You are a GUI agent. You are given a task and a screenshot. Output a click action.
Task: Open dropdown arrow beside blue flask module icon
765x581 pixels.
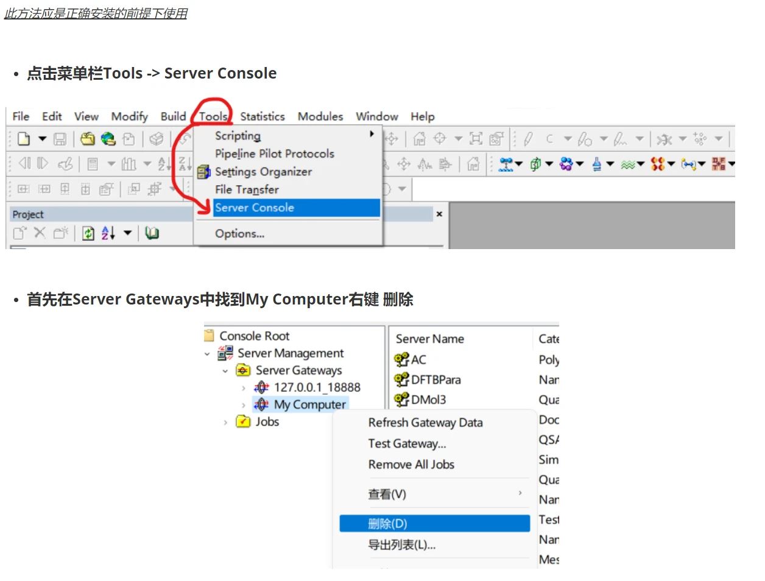[610, 164]
